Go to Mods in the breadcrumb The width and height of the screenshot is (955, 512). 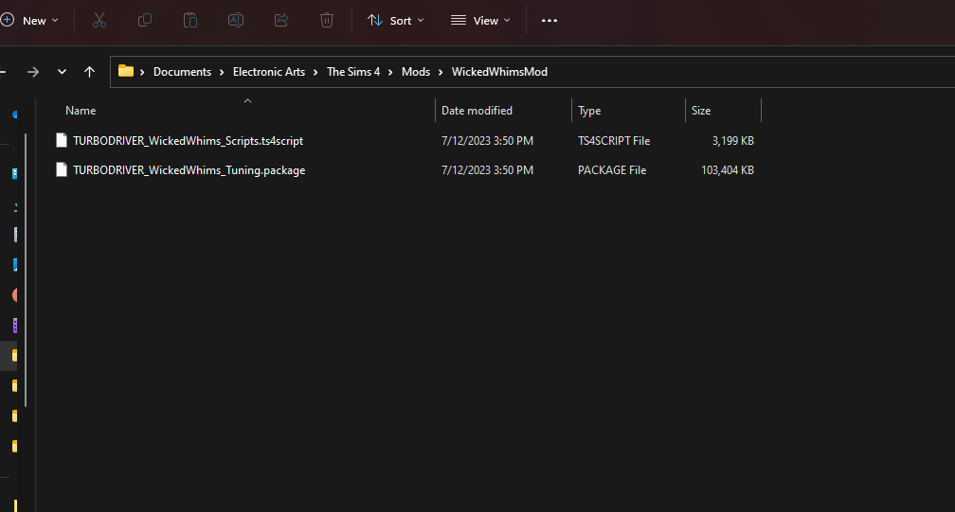[416, 72]
